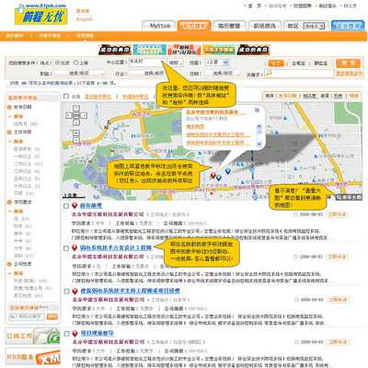Click the 近两月 date filter item

26,124
